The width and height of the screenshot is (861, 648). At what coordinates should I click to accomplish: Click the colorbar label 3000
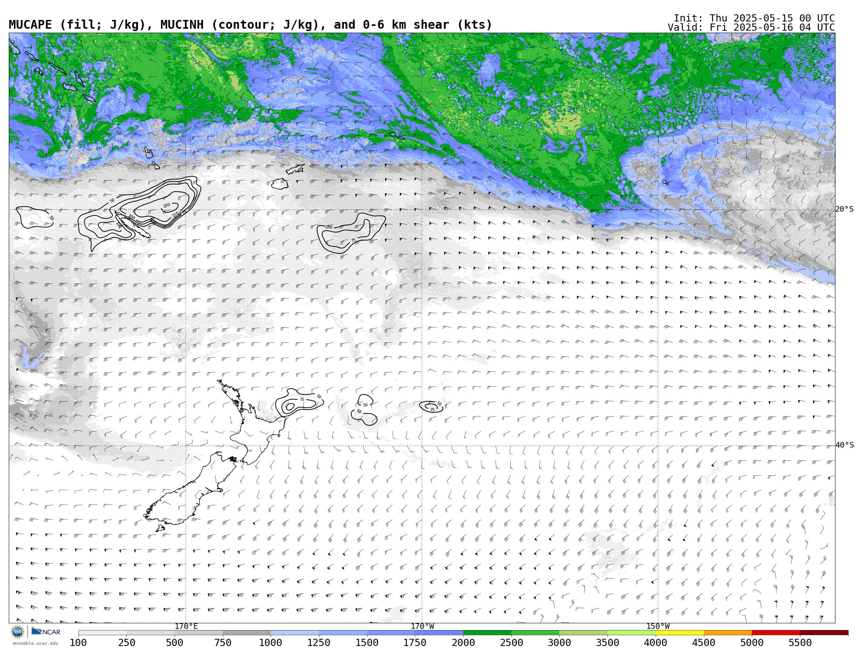(x=559, y=643)
